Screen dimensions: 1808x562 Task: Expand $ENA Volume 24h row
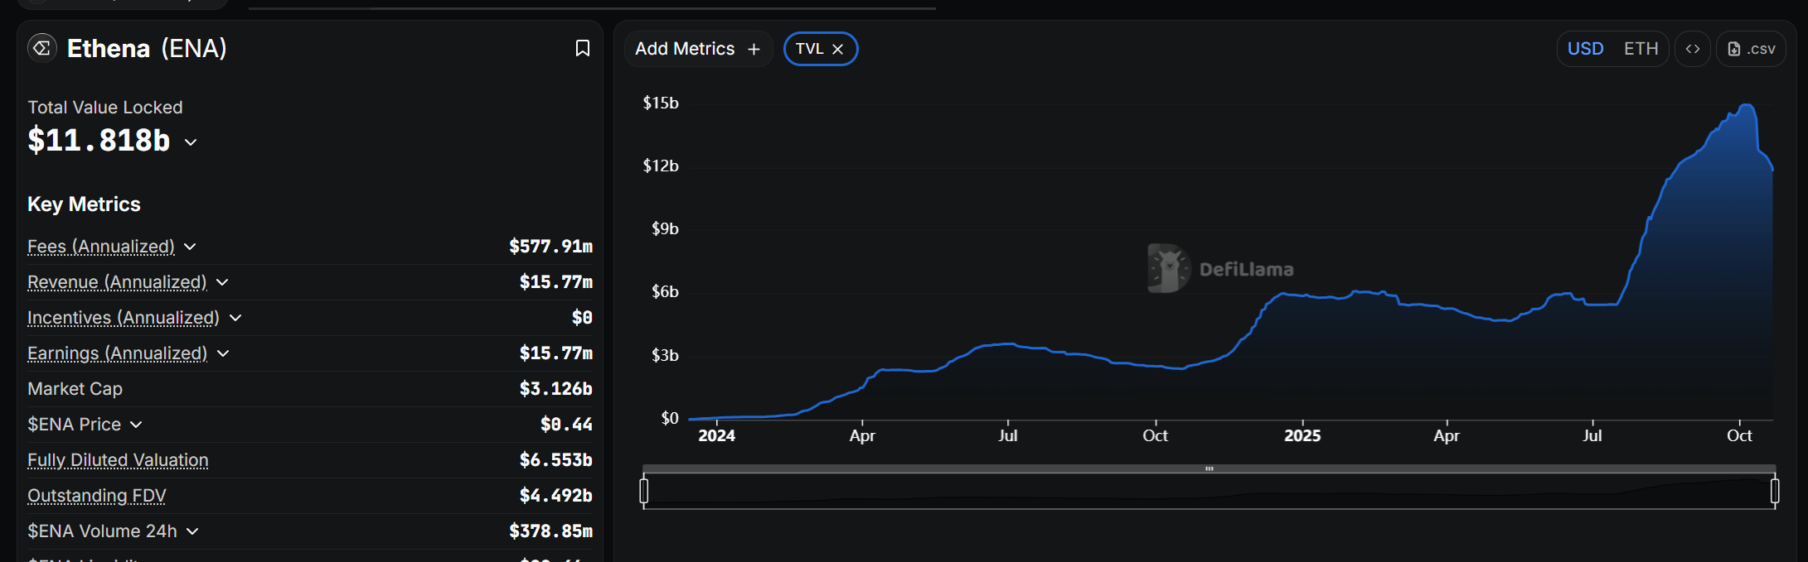click(x=192, y=531)
